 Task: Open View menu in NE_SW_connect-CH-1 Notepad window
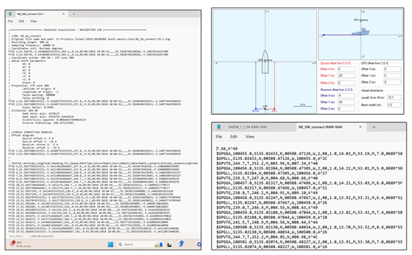coord(34,21)
